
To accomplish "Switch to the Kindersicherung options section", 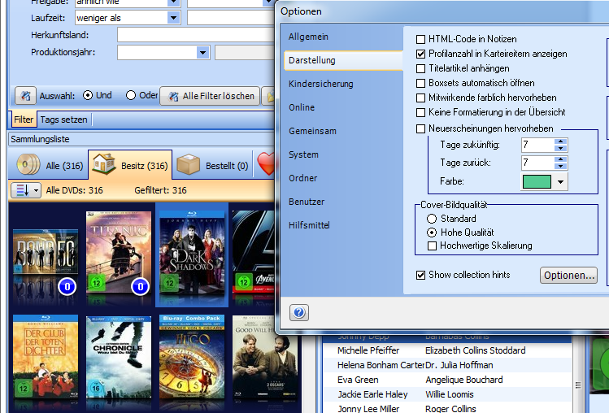I will pos(320,84).
